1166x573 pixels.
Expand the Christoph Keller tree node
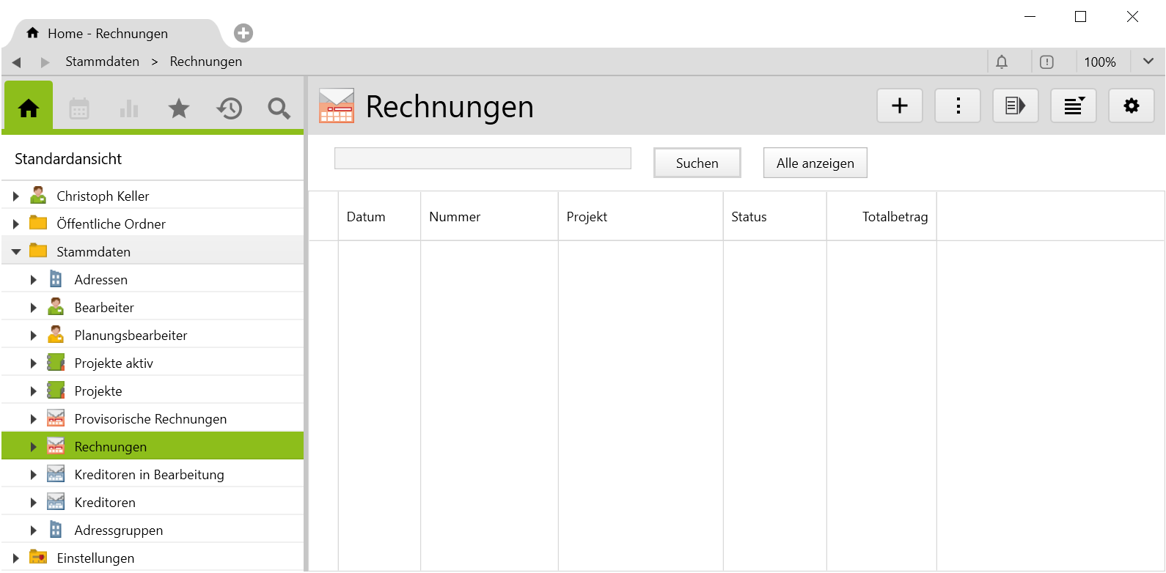click(x=16, y=196)
